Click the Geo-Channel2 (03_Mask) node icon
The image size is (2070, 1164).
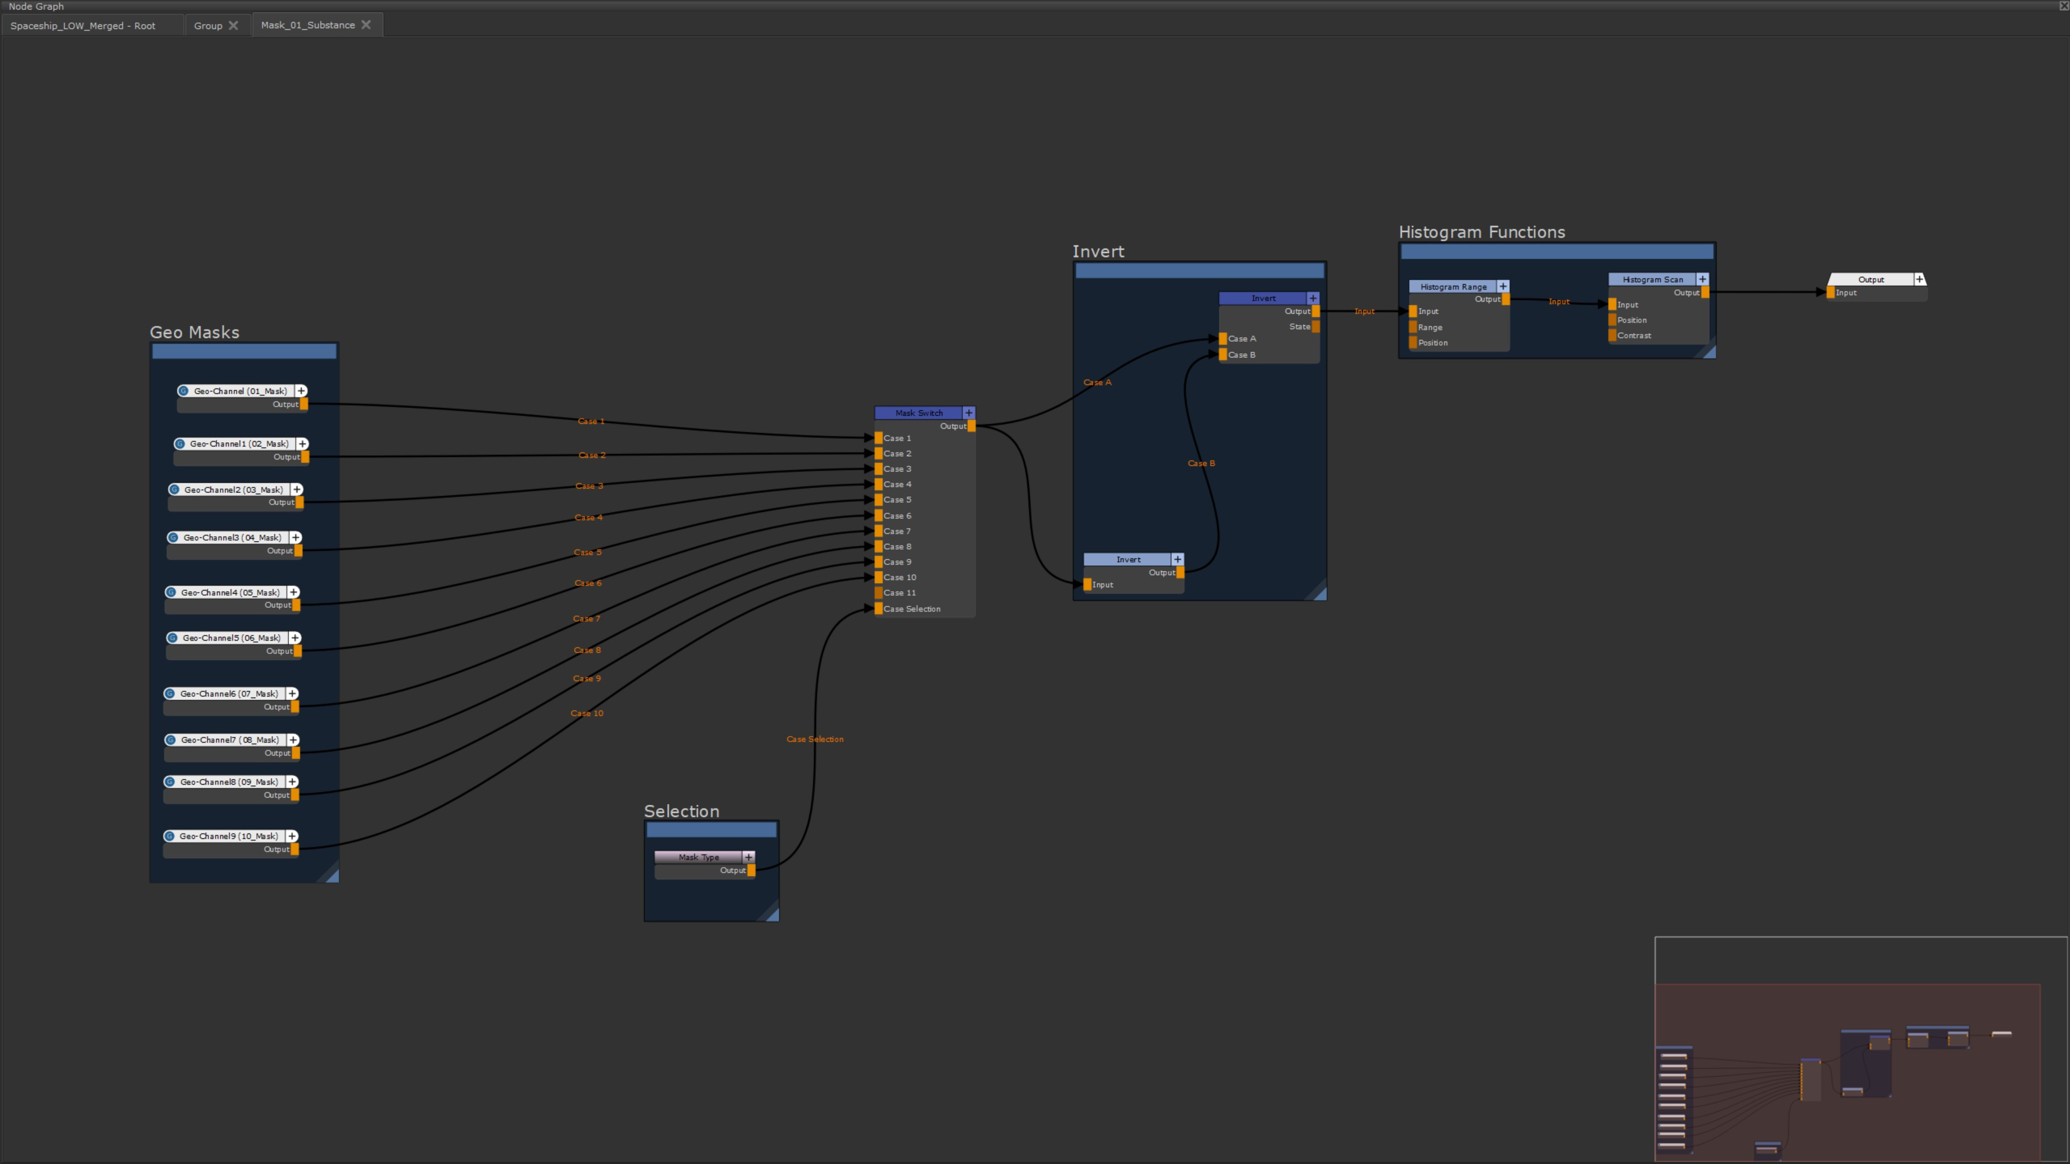(x=174, y=490)
